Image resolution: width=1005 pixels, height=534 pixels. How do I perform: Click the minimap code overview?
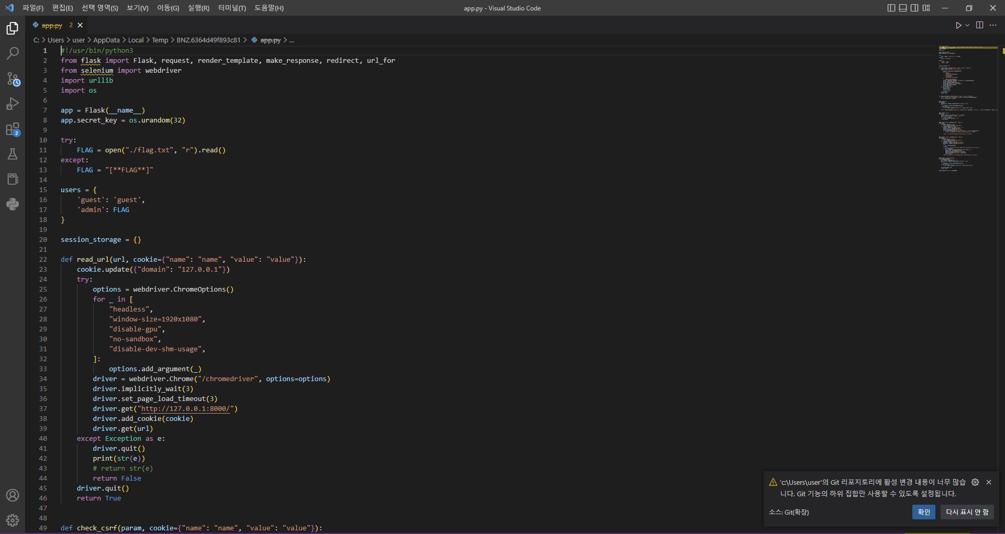968,109
